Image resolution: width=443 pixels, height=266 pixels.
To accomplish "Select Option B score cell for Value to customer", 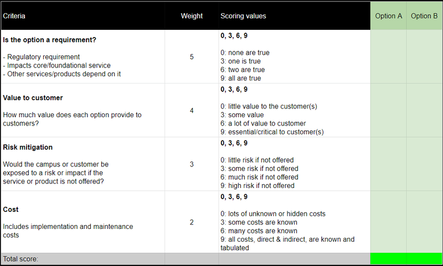I will [x=424, y=110].
